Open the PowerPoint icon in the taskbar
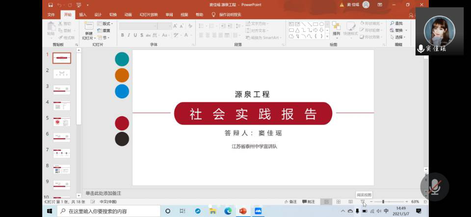This screenshot has height=217, width=471. point(242,211)
